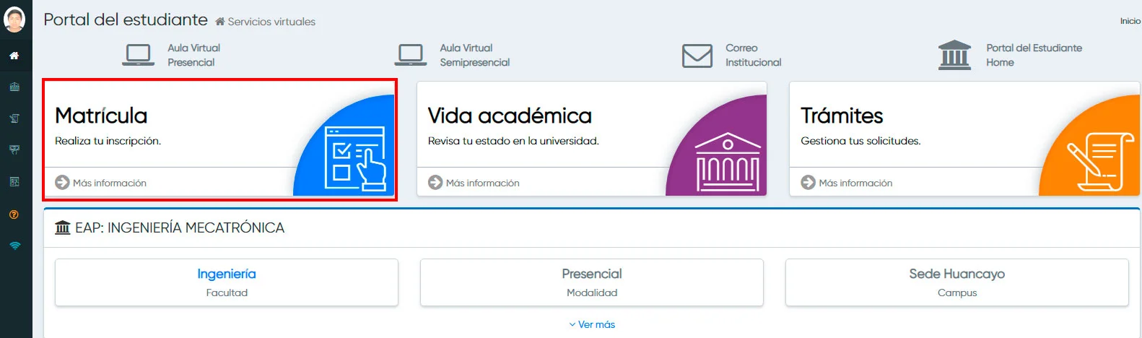Select the Ingeniería Facultad card

tap(227, 282)
